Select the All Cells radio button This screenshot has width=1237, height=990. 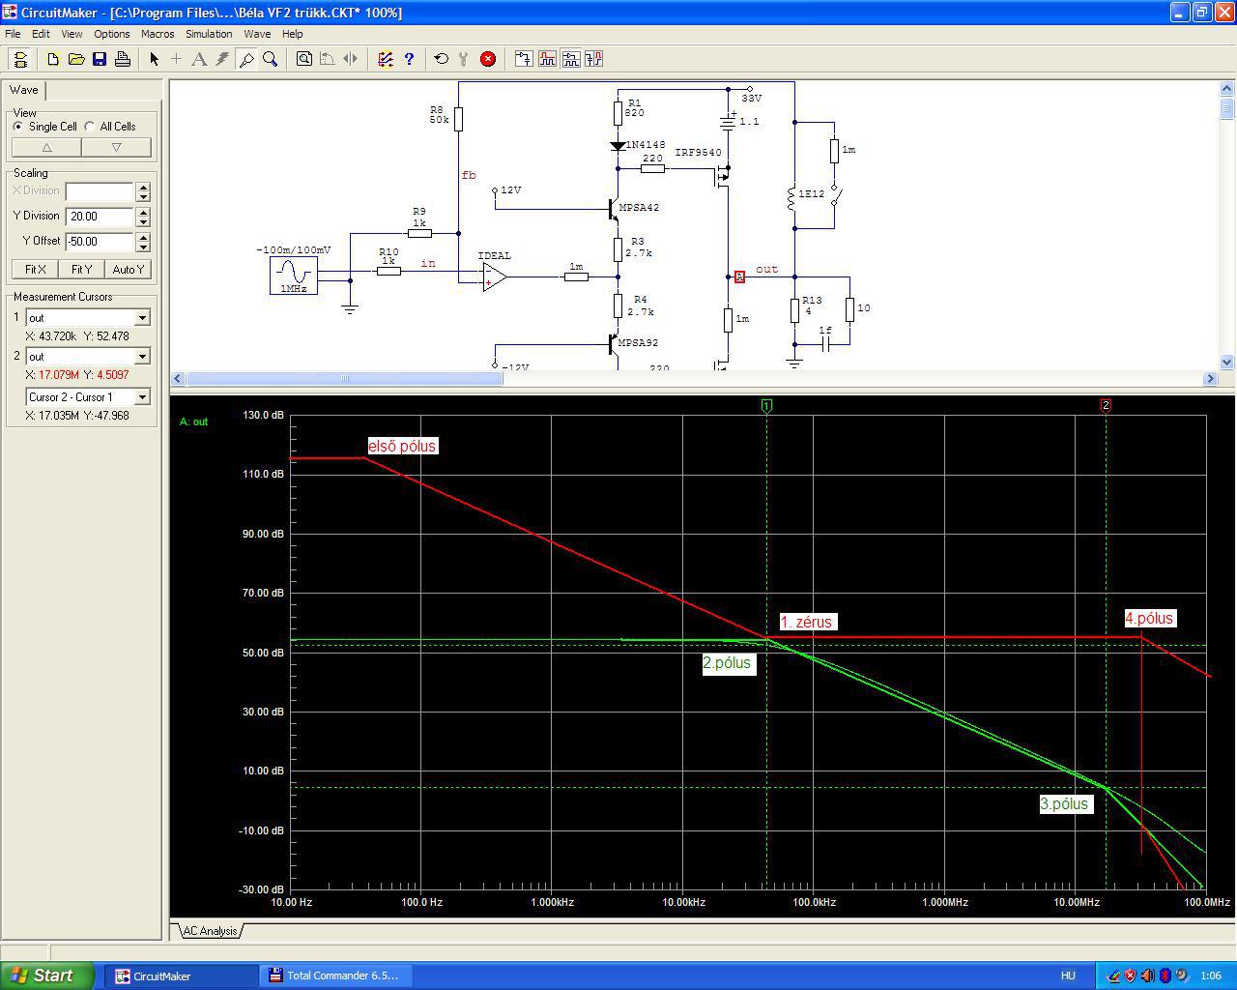coord(90,127)
